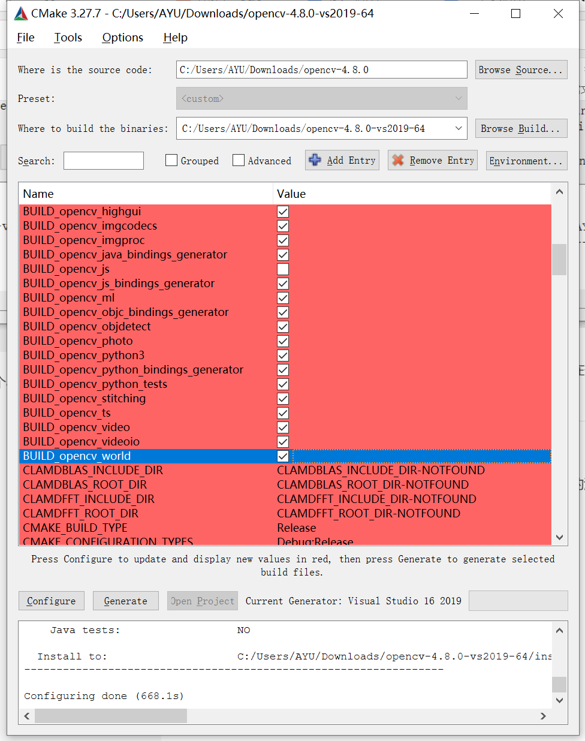Select BUILD_opencv_js_bindings_generator entry
This screenshot has width=585, height=741.
click(x=119, y=284)
